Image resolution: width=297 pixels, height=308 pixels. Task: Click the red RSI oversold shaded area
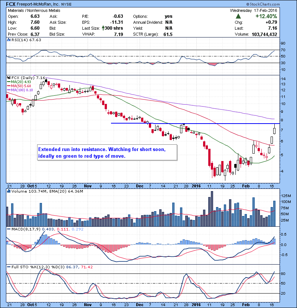tap(213, 65)
